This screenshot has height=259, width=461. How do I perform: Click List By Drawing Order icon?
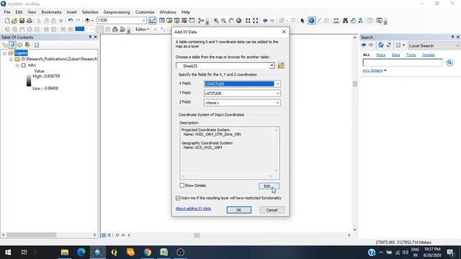tap(5, 45)
